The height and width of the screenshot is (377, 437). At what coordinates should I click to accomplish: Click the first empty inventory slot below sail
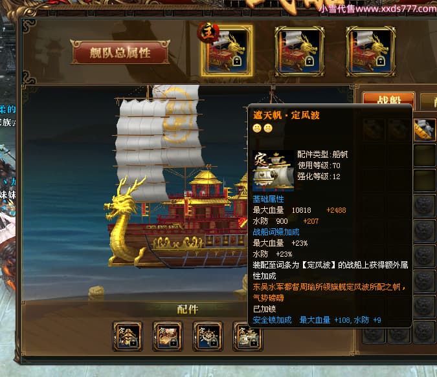coord(425,155)
